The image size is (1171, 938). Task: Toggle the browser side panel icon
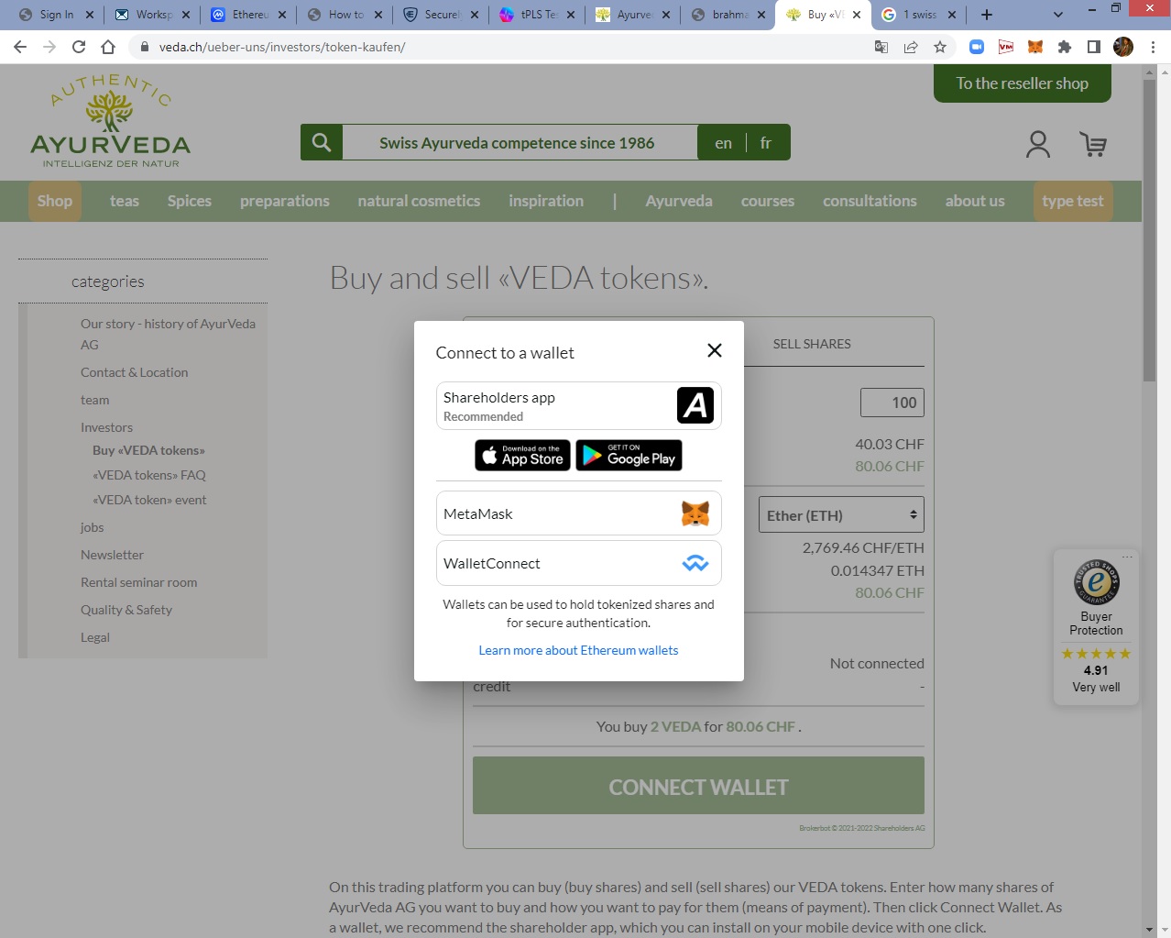[x=1094, y=47]
